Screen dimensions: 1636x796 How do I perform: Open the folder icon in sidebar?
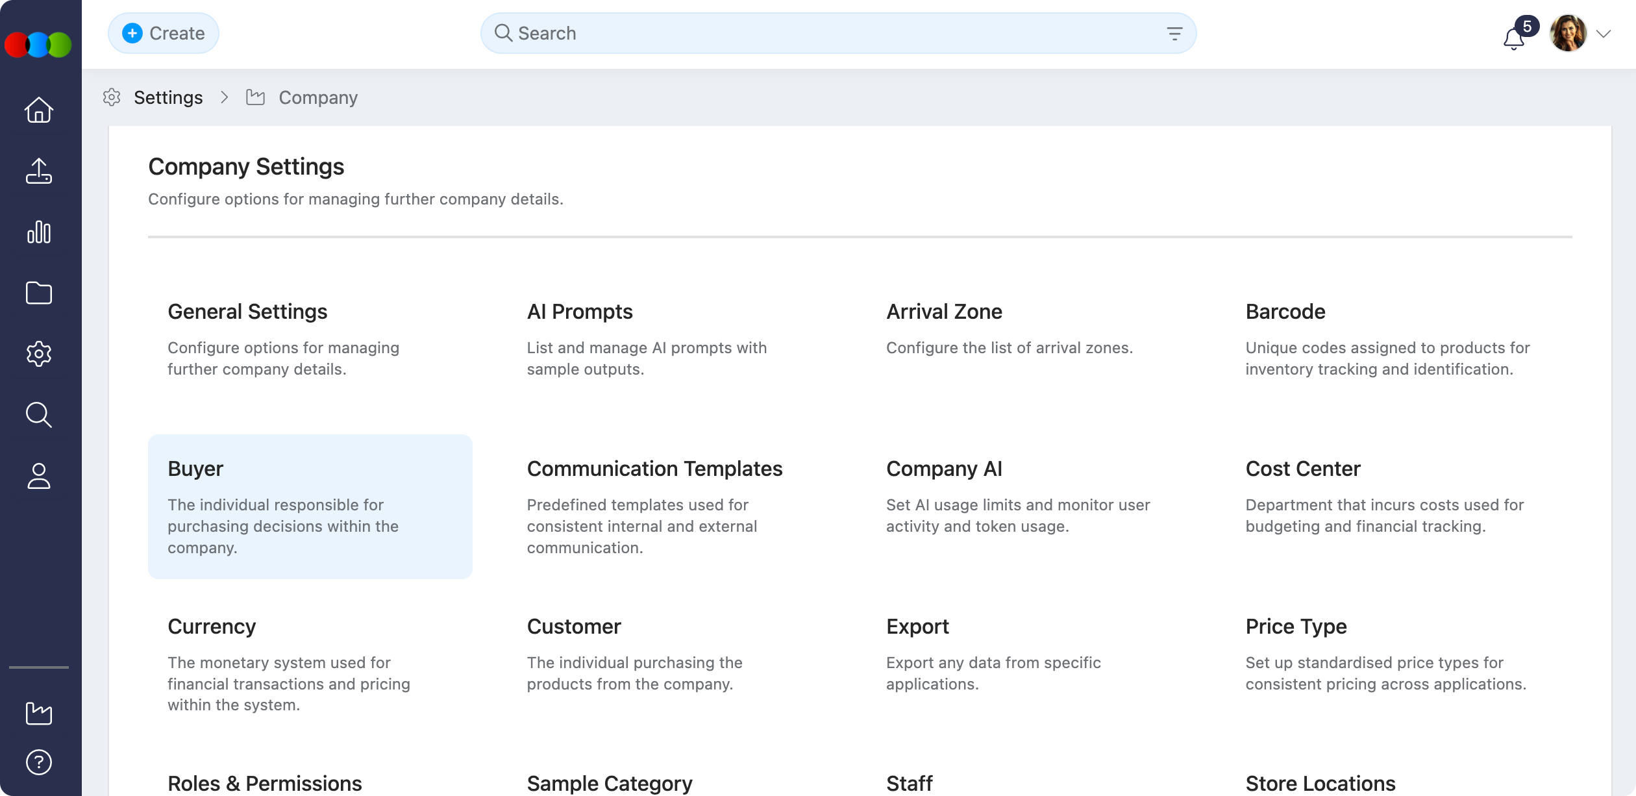[x=39, y=293]
